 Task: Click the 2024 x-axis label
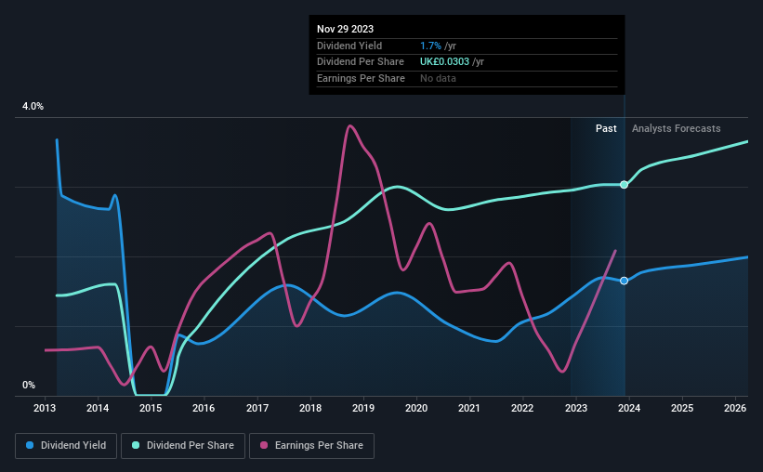pyautogui.click(x=629, y=408)
